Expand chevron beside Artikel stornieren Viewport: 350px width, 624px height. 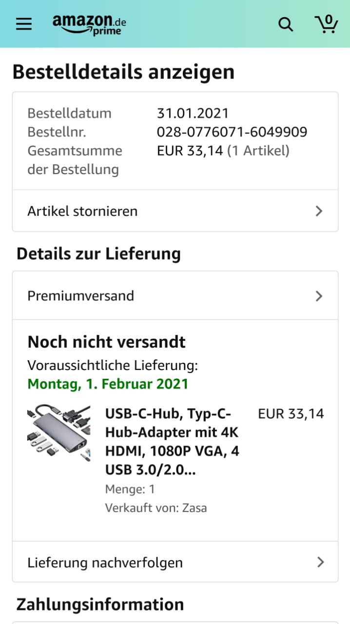coord(319,211)
